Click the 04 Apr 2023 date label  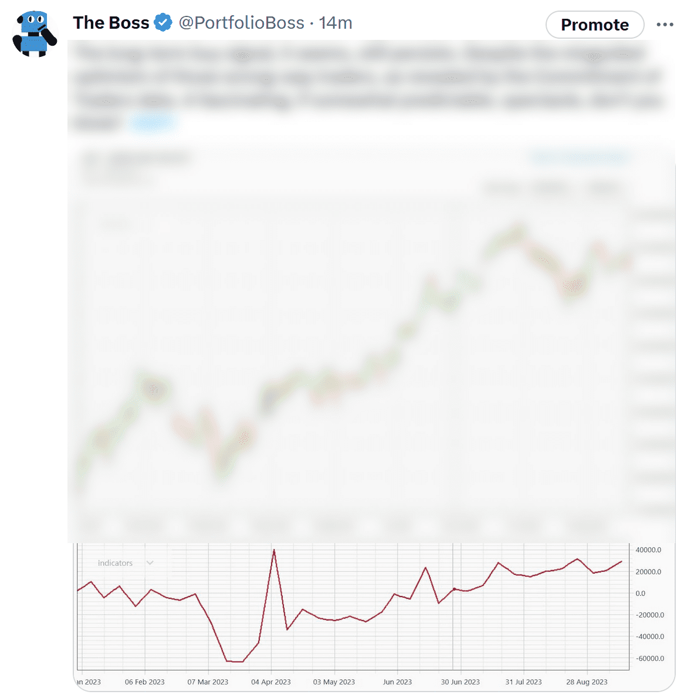point(270,682)
